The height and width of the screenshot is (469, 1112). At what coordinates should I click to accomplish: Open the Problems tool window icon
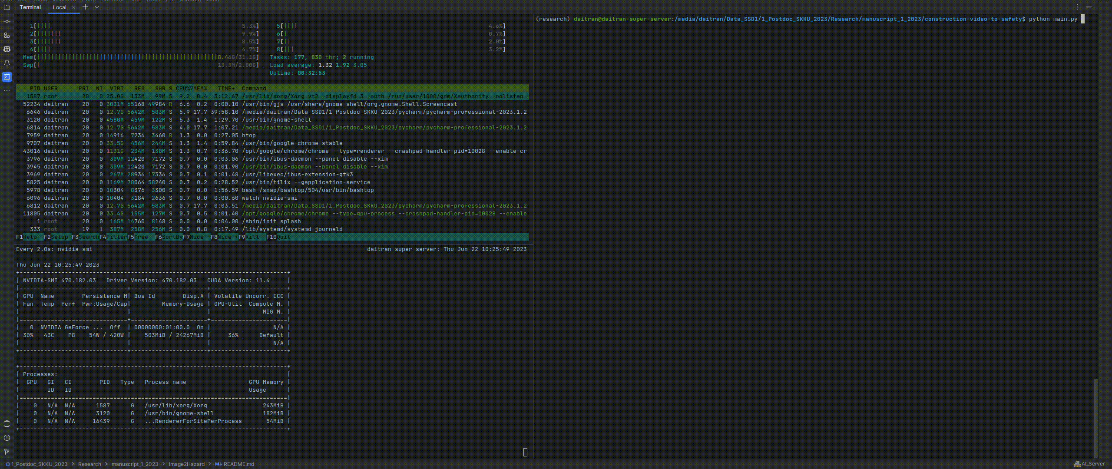[7, 438]
